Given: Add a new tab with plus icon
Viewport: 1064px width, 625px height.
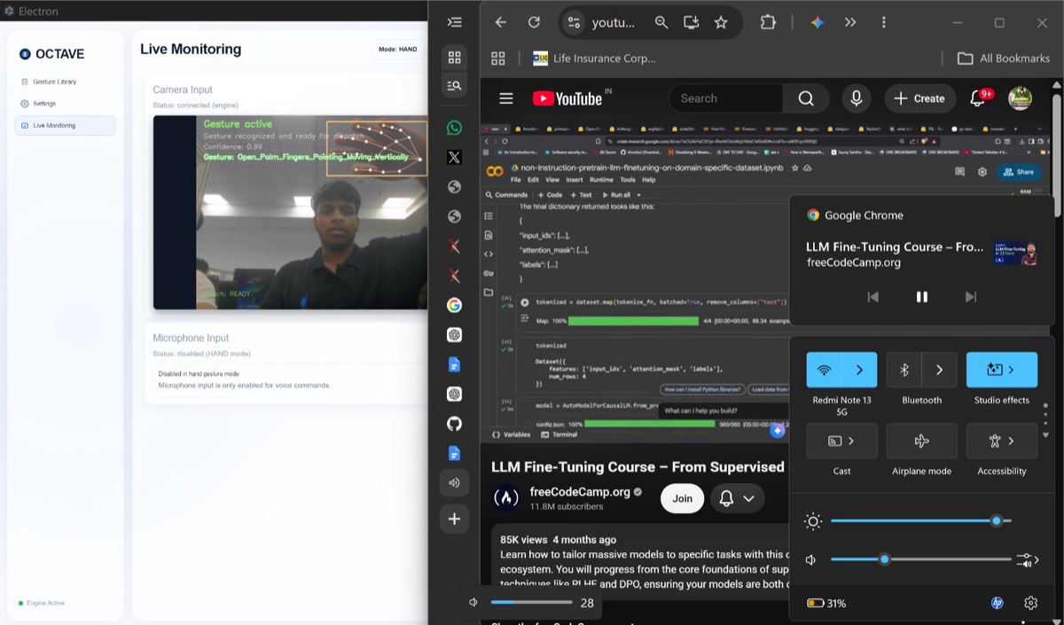Looking at the screenshot, I should [x=454, y=519].
